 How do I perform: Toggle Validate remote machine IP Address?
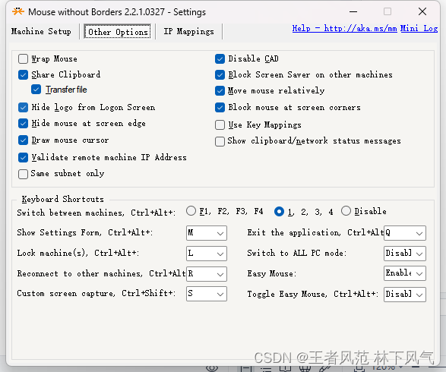pyautogui.click(x=23, y=157)
